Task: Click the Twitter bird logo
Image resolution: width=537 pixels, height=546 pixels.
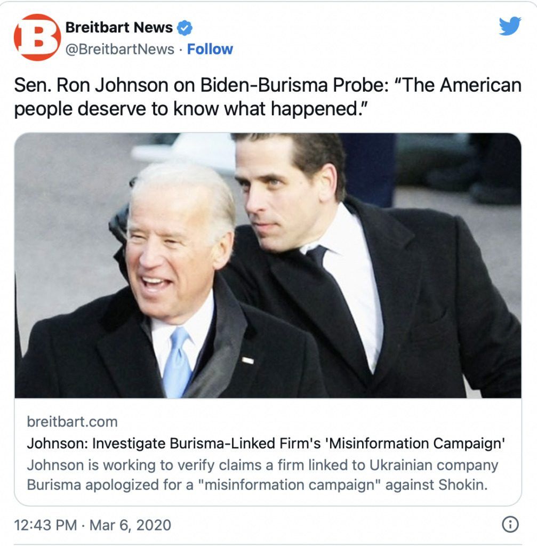Action: click(510, 26)
